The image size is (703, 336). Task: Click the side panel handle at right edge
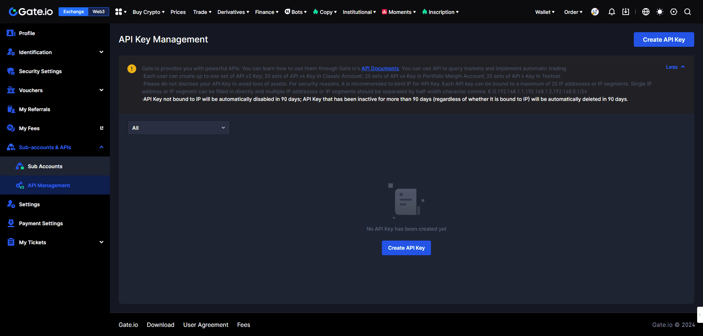tap(700, 315)
